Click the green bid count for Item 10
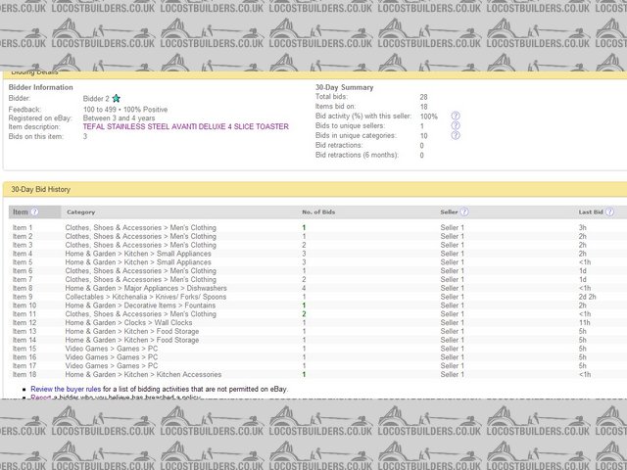Screen dimensions: 627x470 point(305,305)
